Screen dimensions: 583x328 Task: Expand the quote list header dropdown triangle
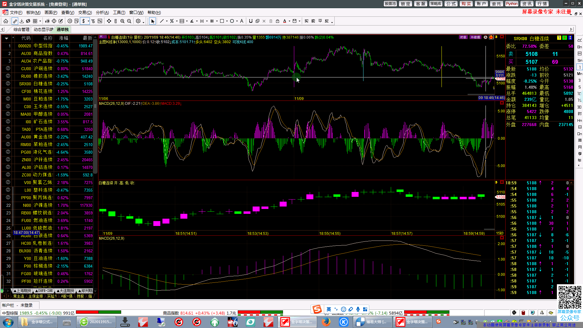click(x=6, y=38)
